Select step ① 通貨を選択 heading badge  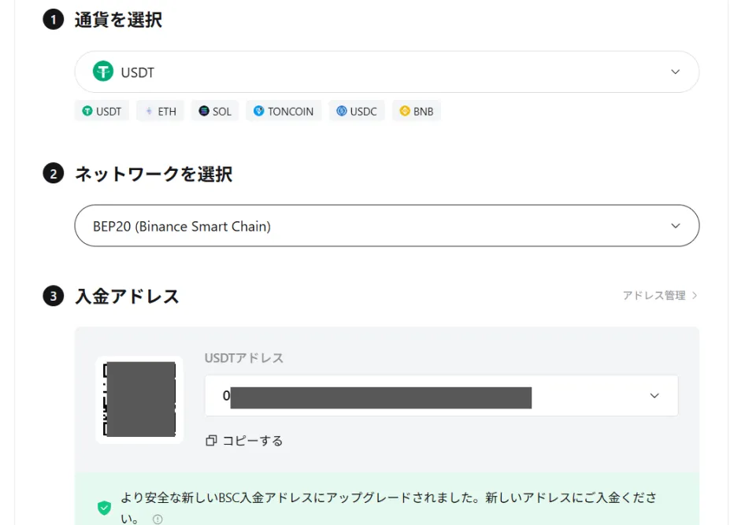(53, 20)
